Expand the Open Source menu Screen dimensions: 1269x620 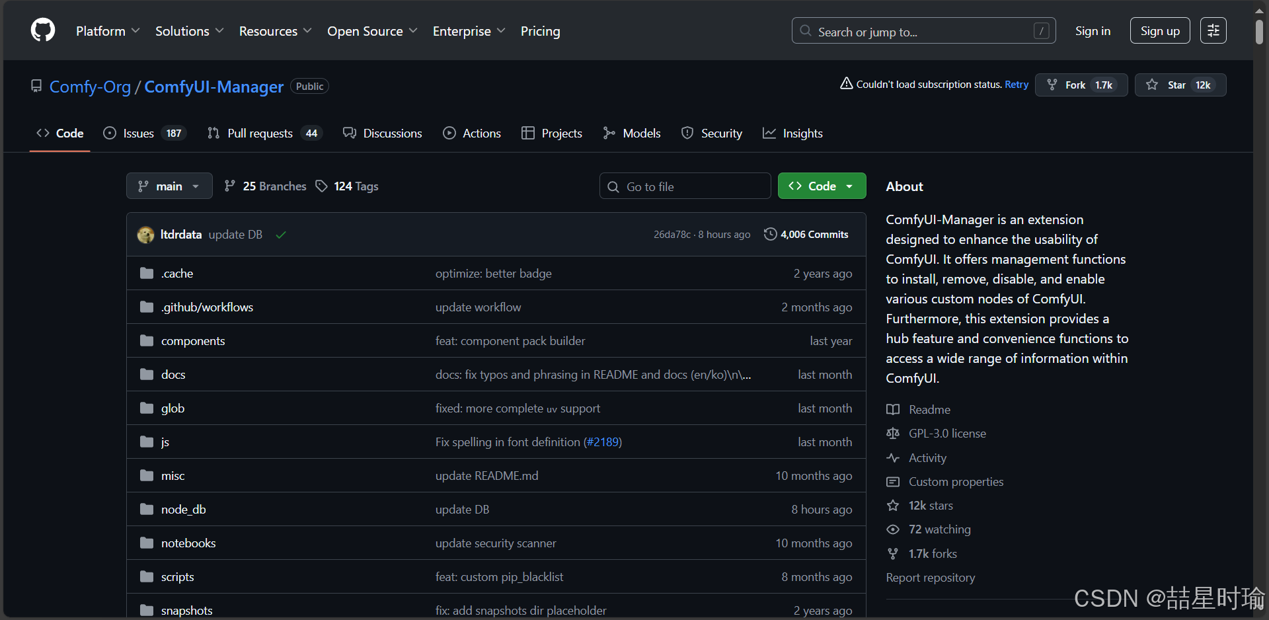372,31
